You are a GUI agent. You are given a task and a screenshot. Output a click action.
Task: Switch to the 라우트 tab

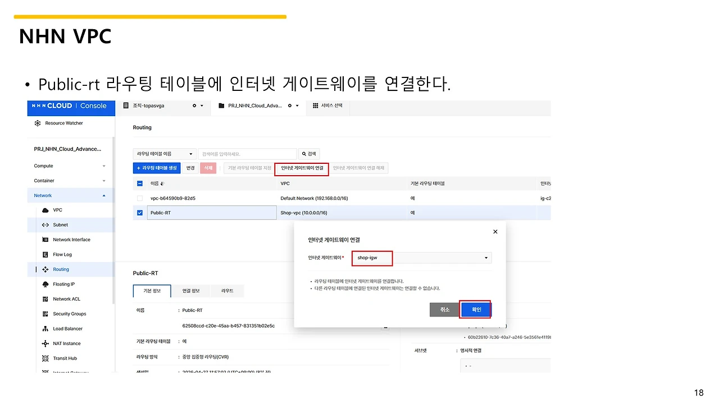(227, 291)
